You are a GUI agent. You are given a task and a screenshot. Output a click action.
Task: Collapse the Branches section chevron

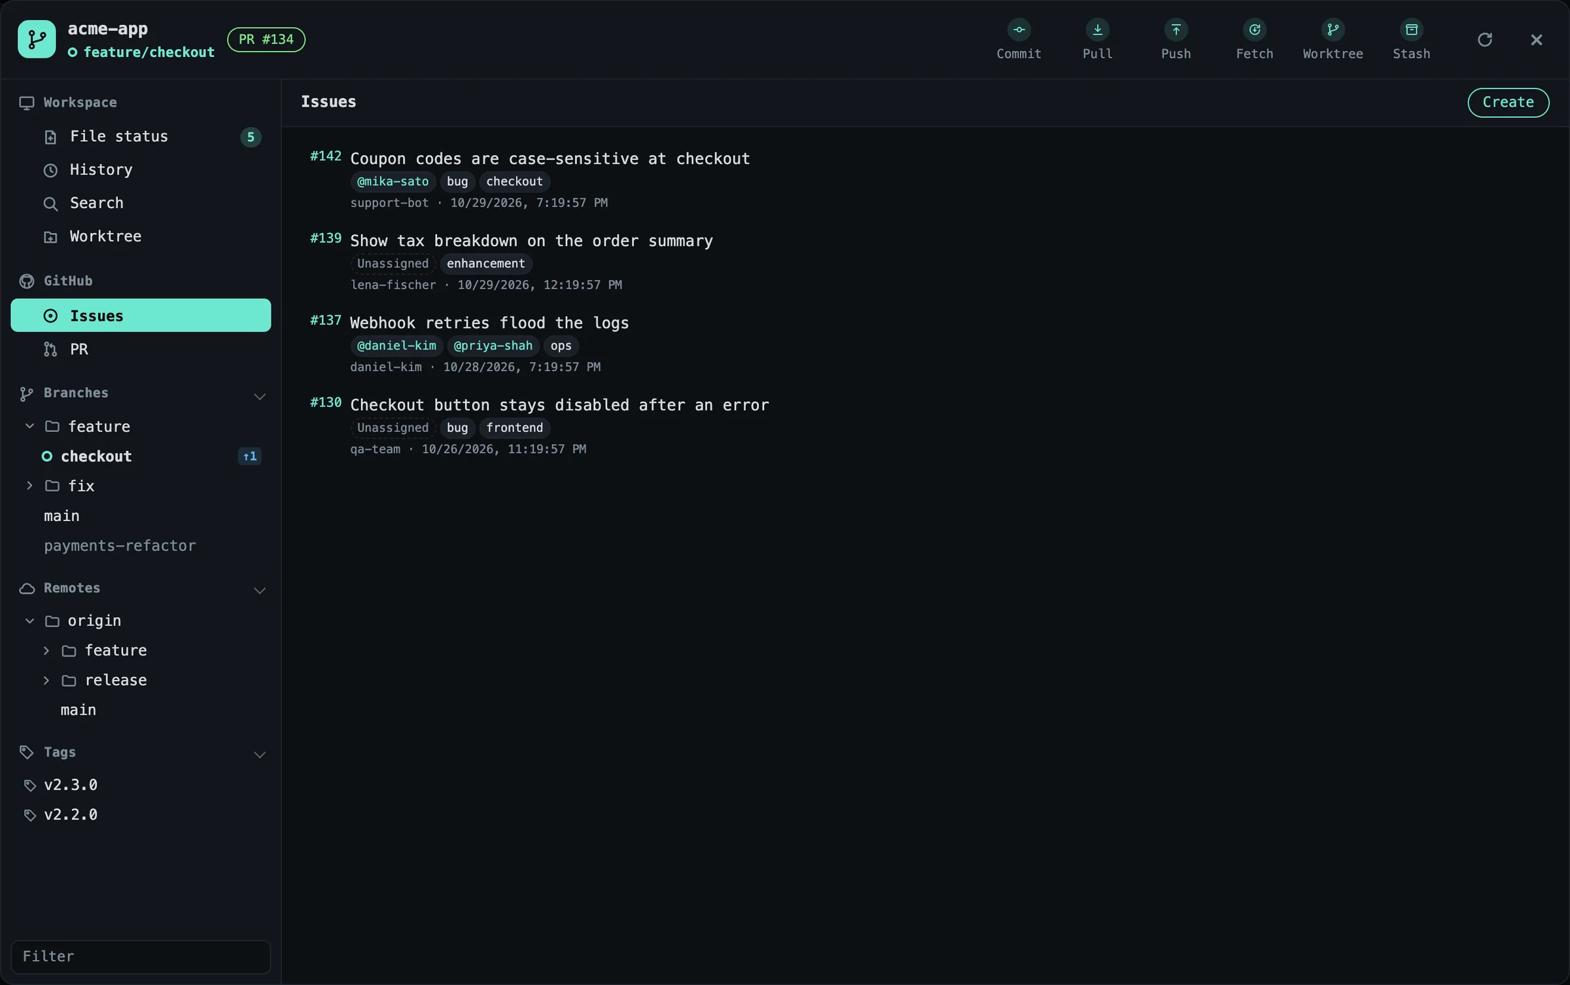click(x=260, y=397)
